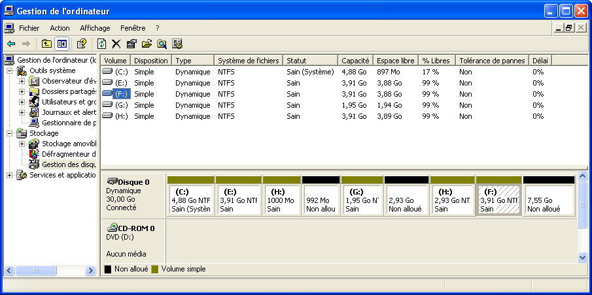Click the olive Volume simple legend swatch
This screenshot has width=592, height=295.
(x=155, y=269)
